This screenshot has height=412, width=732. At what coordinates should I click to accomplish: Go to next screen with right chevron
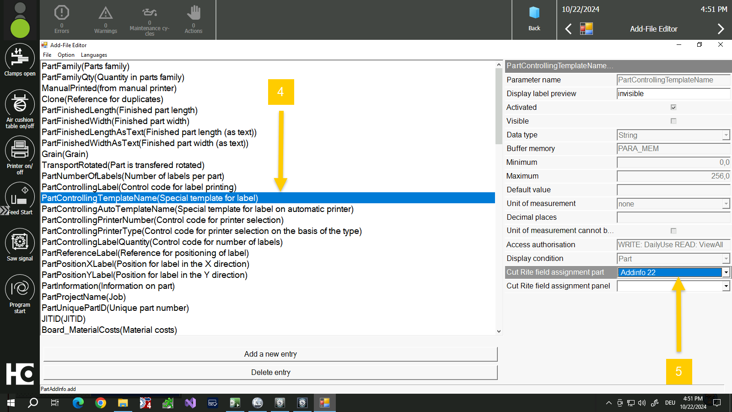point(721,29)
